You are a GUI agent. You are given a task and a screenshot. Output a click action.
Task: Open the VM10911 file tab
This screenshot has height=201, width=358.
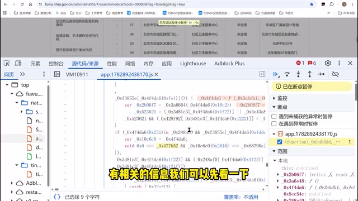point(77,74)
